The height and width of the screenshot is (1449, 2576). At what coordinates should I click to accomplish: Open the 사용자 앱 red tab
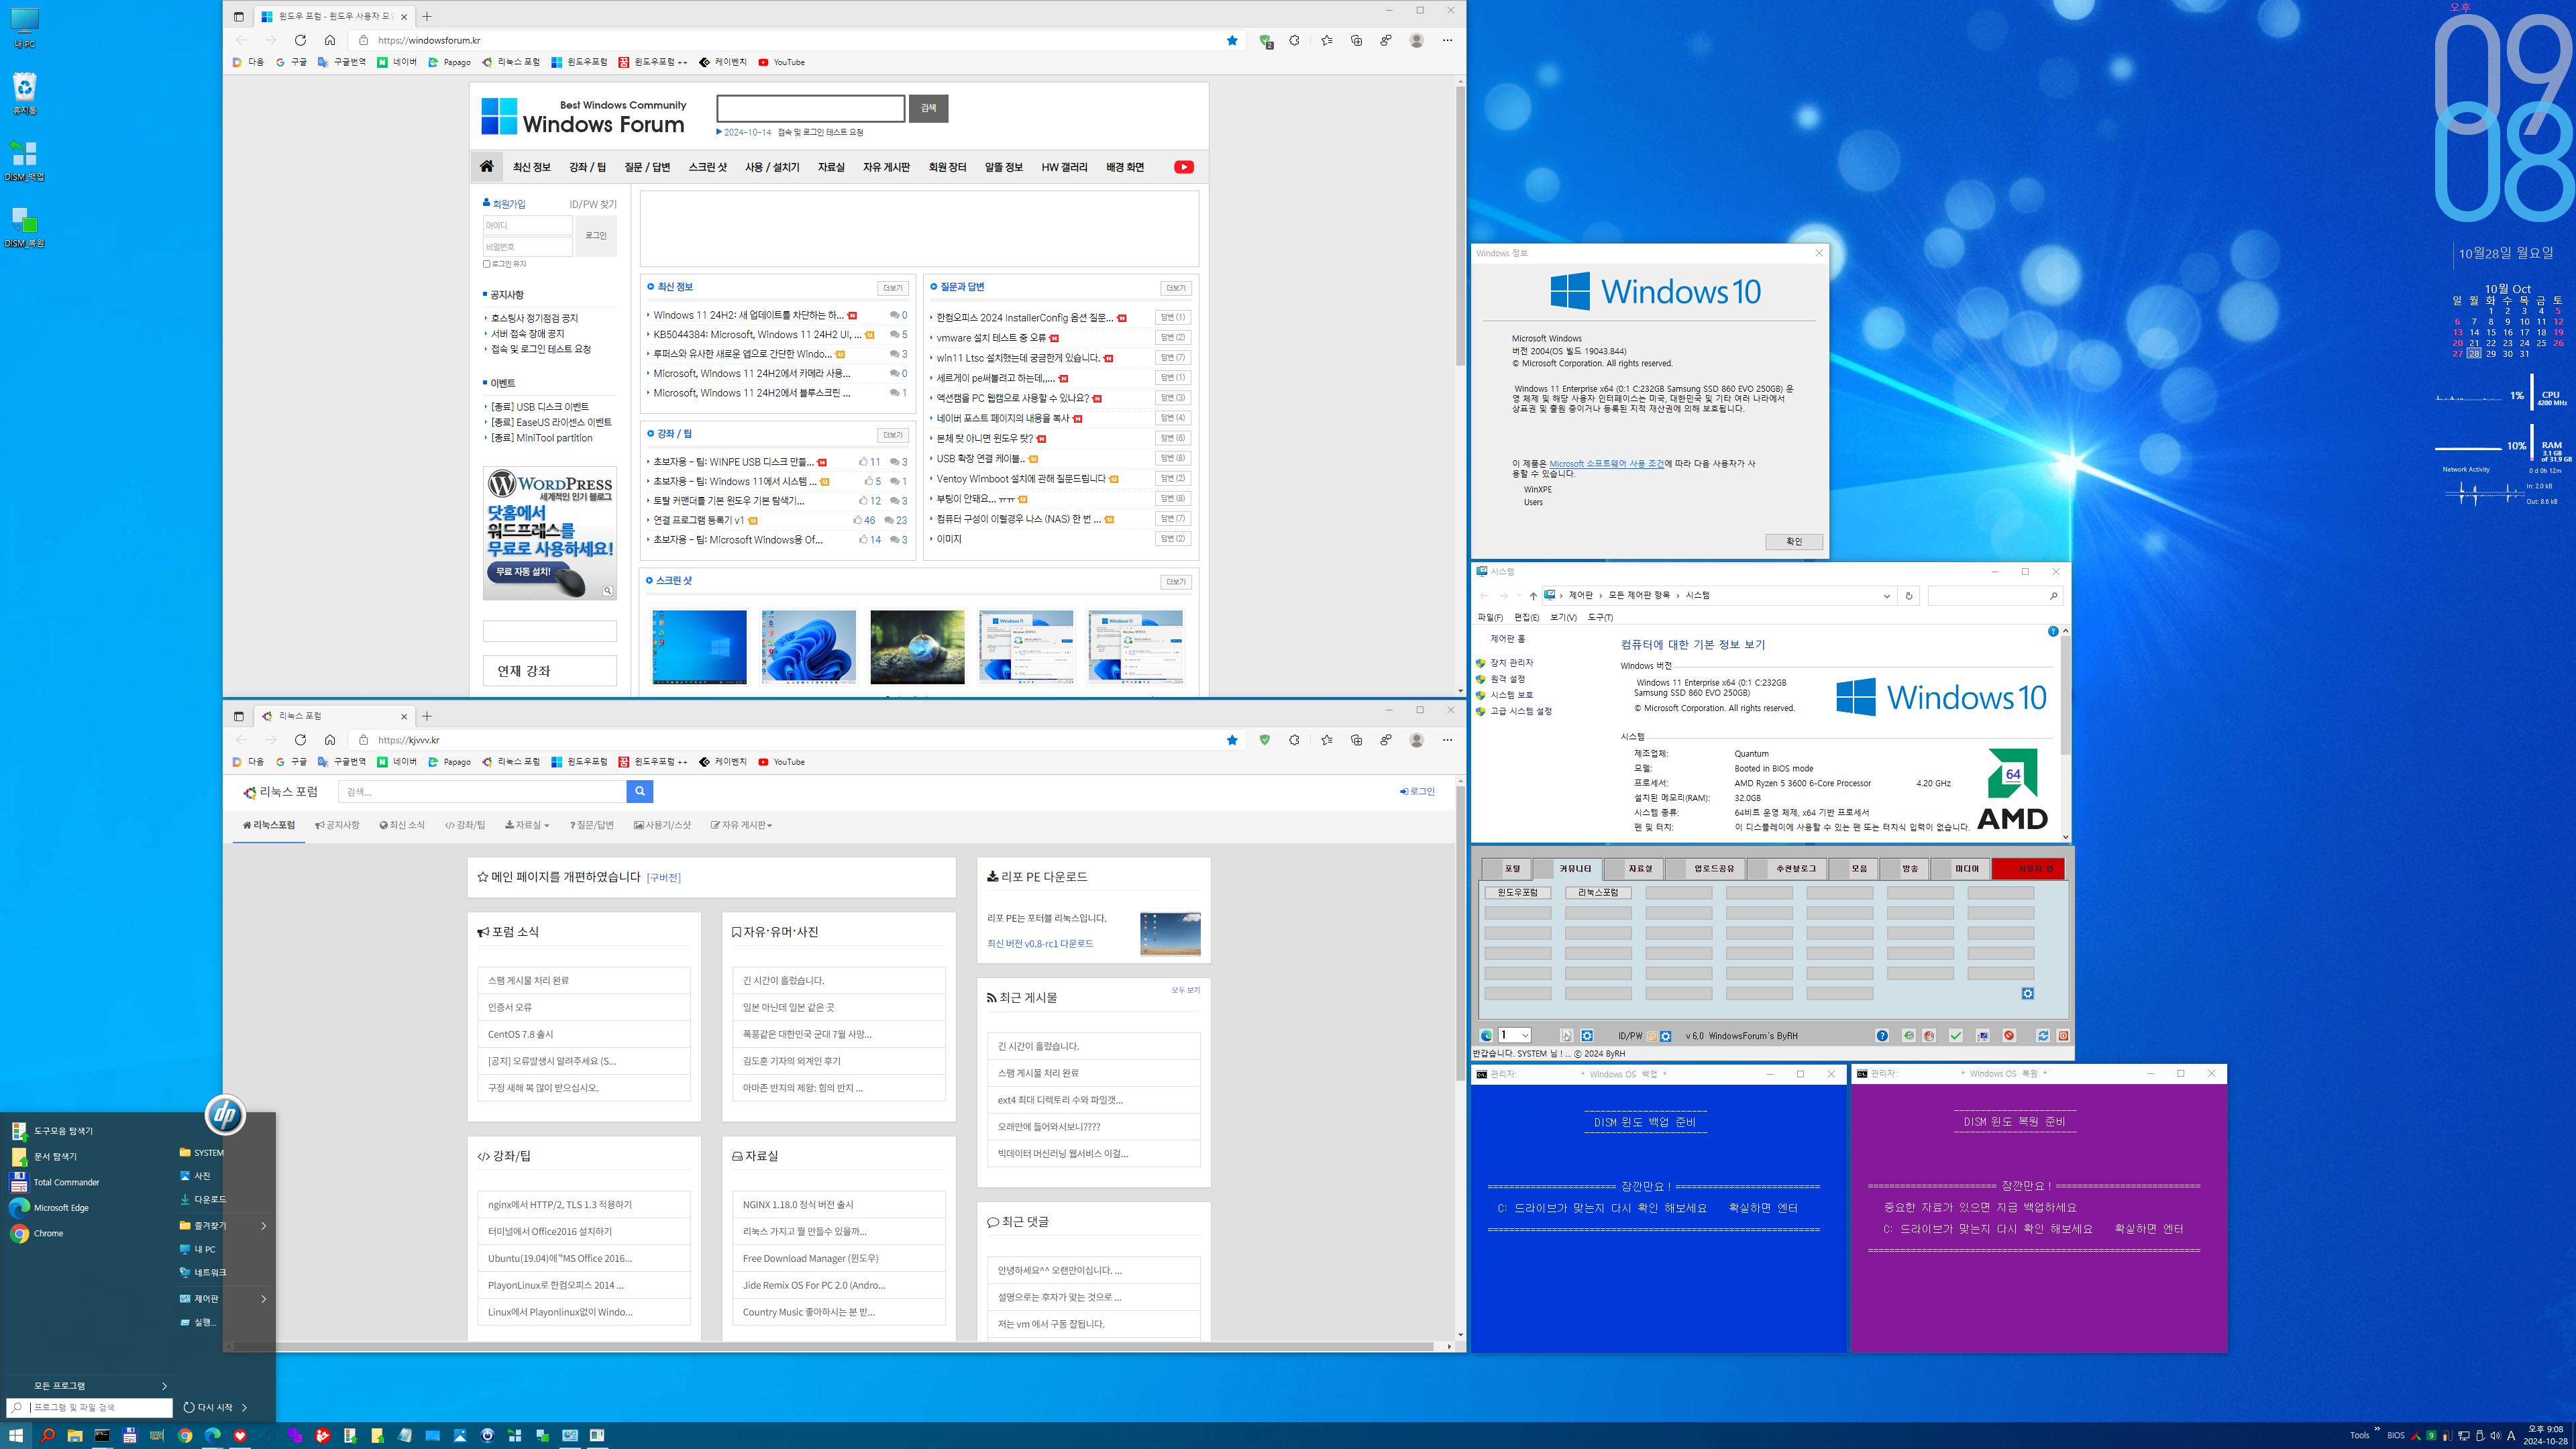click(x=2028, y=868)
